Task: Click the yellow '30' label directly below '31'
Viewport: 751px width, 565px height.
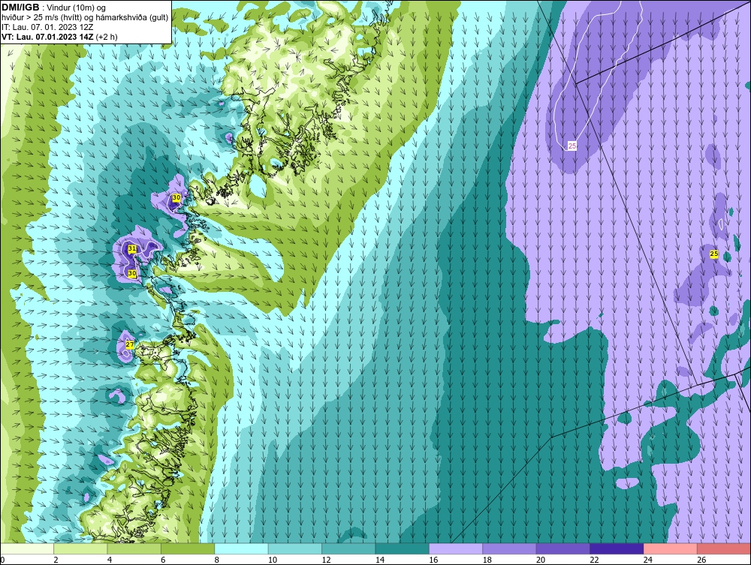Action: (x=132, y=274)
